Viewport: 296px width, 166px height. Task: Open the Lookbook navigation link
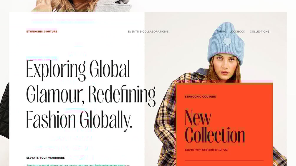tap(237, 32)
